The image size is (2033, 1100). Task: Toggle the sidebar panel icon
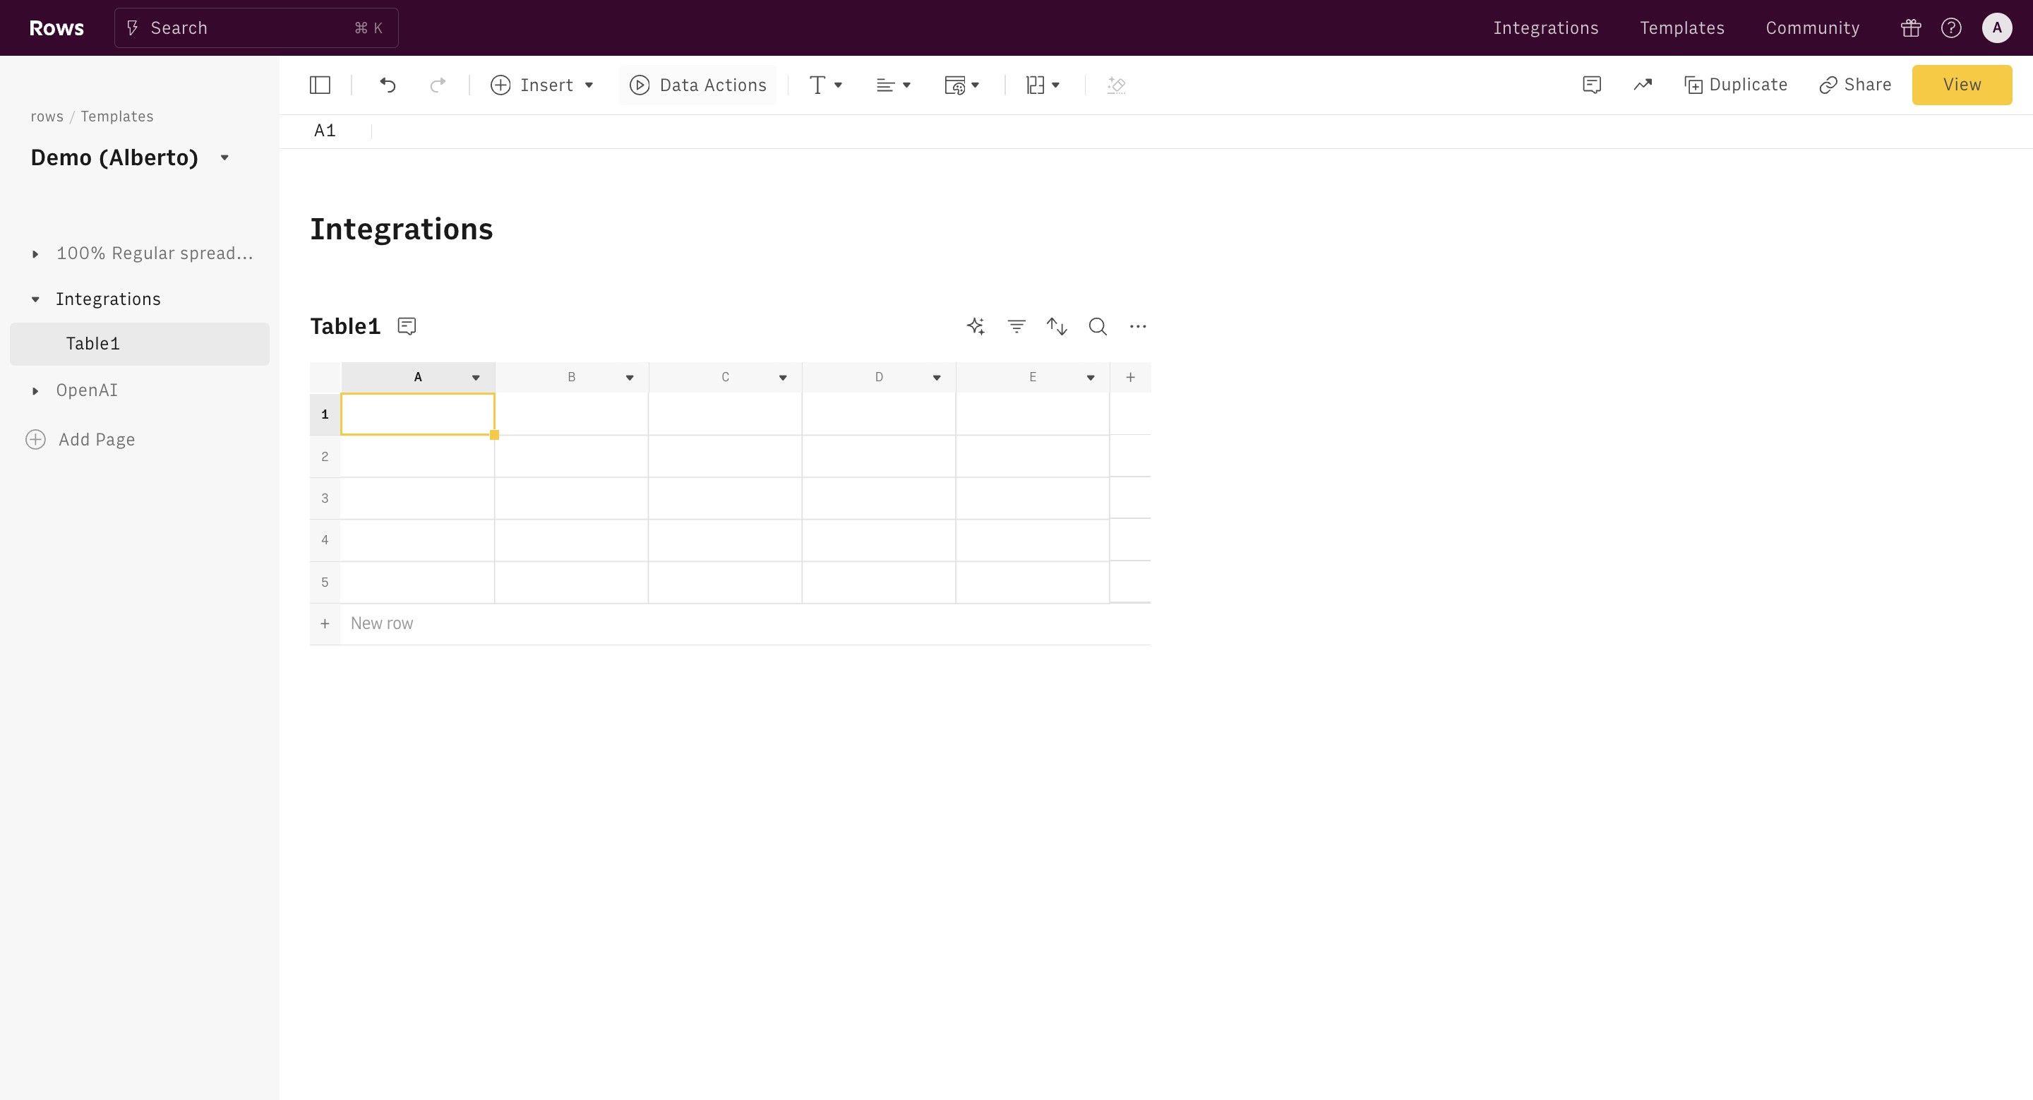click(x=320, y=85)
